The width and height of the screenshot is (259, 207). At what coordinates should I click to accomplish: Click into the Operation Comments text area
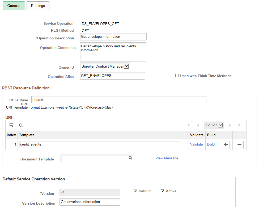[113, 52]
